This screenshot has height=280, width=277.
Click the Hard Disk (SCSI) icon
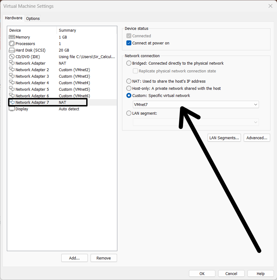tap(12, 50)
